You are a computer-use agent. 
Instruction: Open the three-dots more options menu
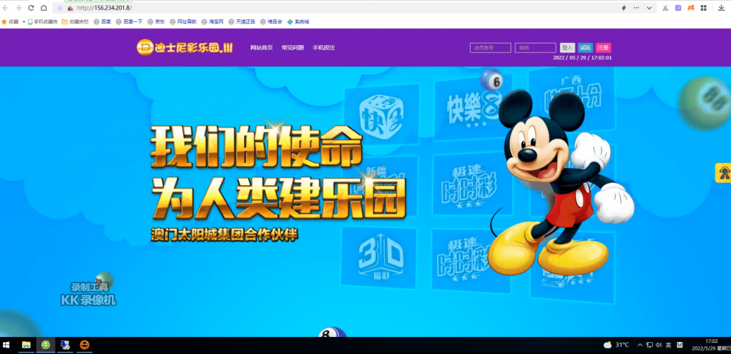(x=637, y=8)
